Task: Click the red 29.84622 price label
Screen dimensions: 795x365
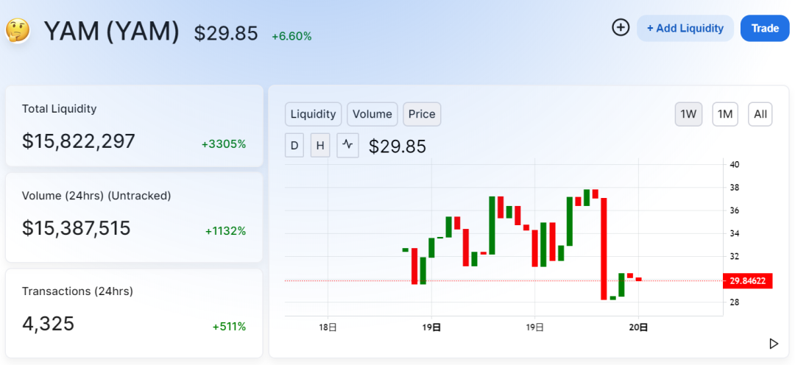Action: click(748, 280)
